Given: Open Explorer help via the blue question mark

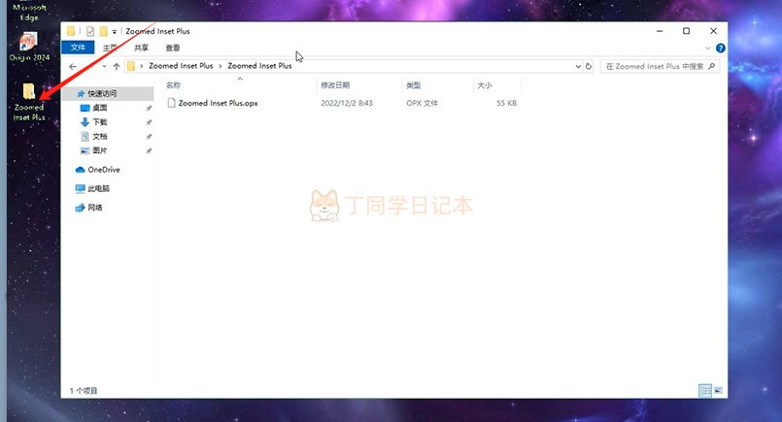Looking at the screenshot, I should click(720, 47).
